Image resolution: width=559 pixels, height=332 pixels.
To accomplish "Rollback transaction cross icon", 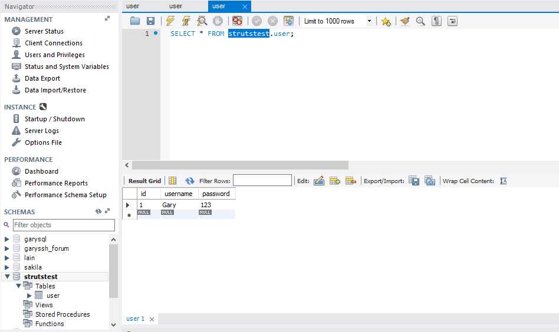I will [x=273, y=21].
